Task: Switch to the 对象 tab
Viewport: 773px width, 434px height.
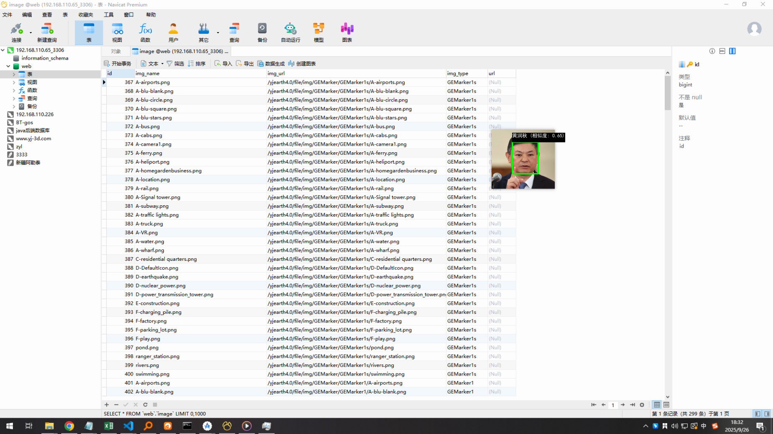Action: point(116,51)
